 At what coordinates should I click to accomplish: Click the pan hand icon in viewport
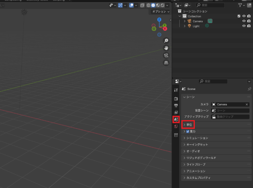pos(166,48)
